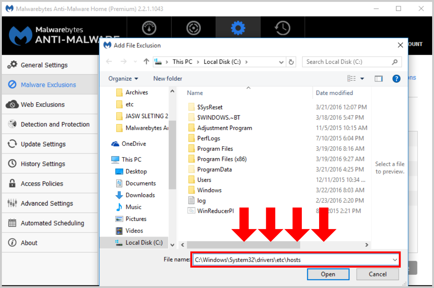The width and height of the screenshot is (434, 288).
Task: Click Local Disk (C:) in address breadcrumb
Action: (x=222, y=61)
